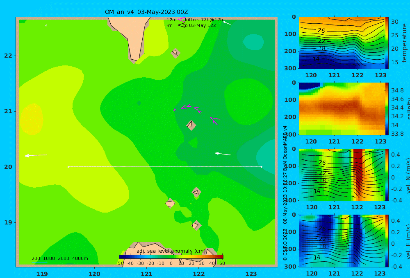Select the island marker near 122 east, 19.5 north
The height and width of the screenshot is (278, 410).
tap(196, 192)
